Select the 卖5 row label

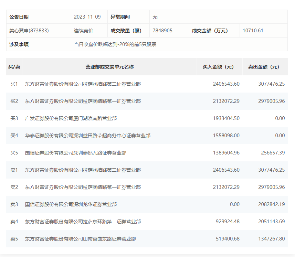point(14,239)
